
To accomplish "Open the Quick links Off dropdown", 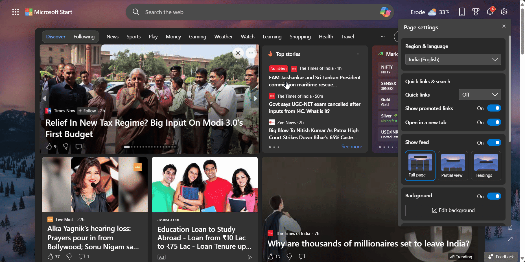I will (x=480, y=95).
